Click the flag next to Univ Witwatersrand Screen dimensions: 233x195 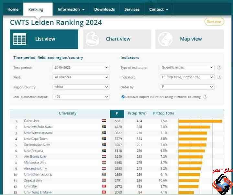coord(104,133)
